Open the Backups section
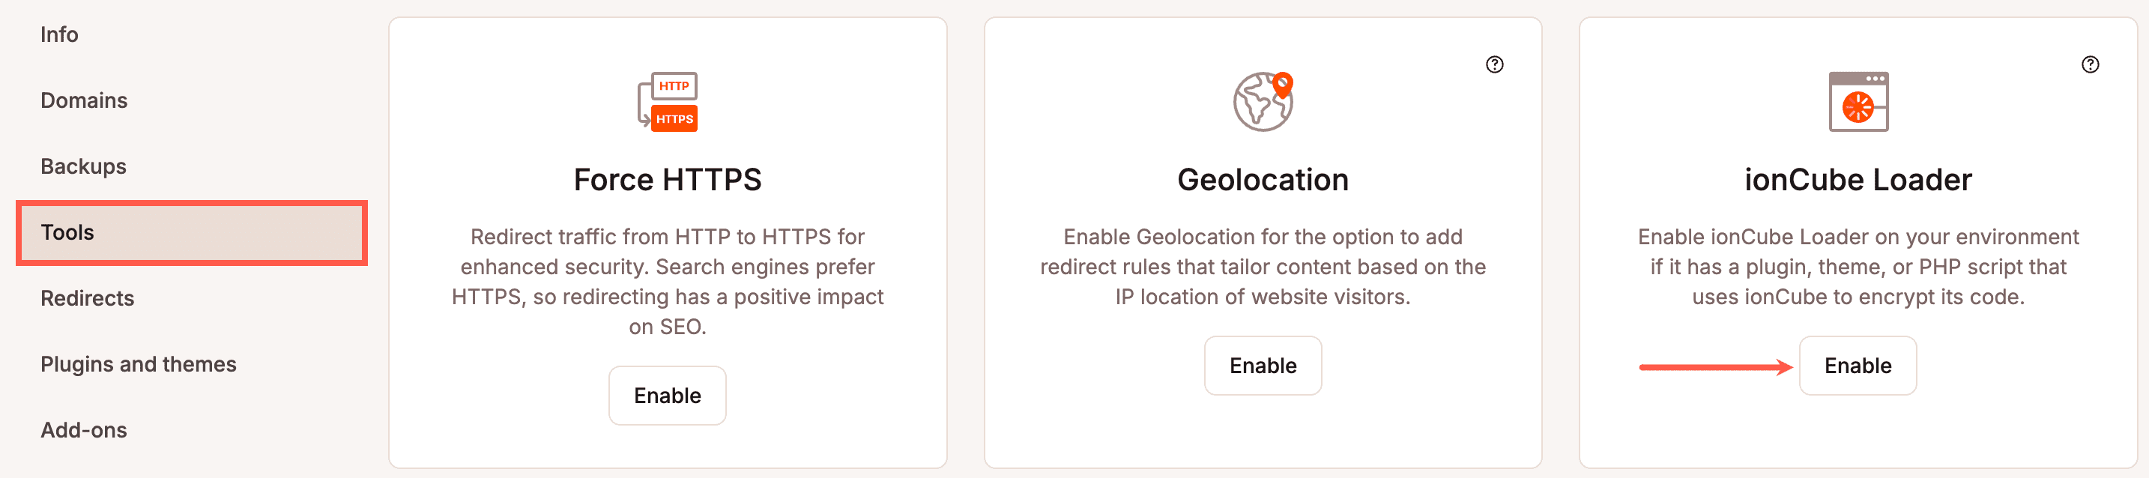The width and height of the screenshot is (2149, 478). [x=83, y=167]
